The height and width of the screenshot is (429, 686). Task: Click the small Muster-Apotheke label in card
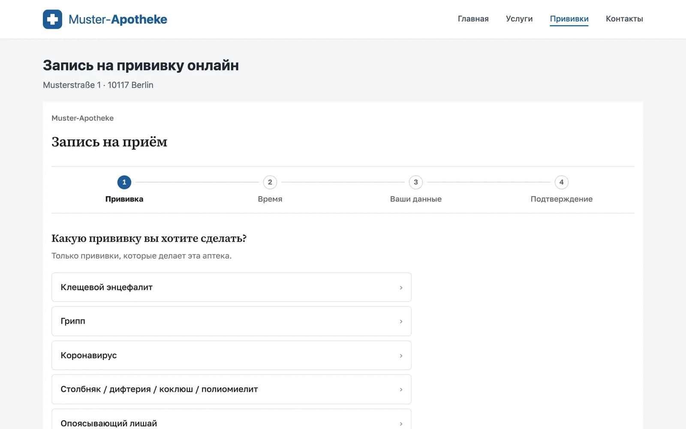click(x=83, y=118)
